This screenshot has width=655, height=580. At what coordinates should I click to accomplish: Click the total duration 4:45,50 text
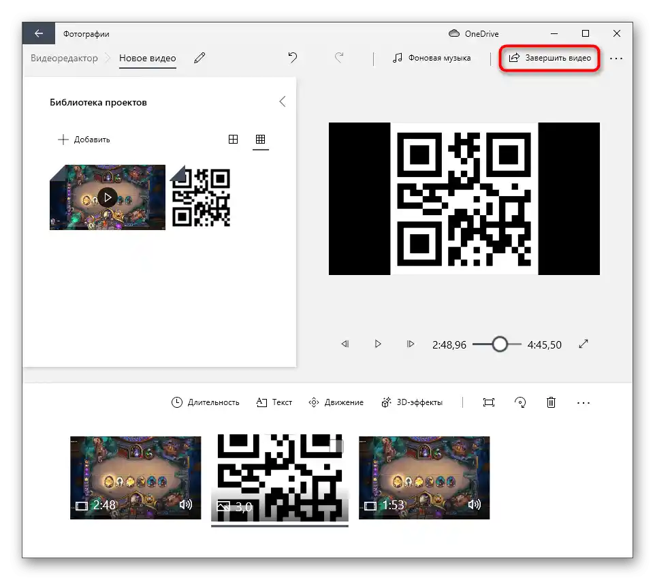click(x=544, y=345)
